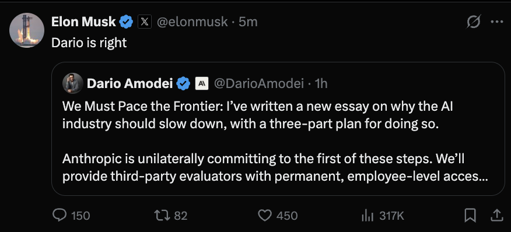Click the Grok explain-this-post icon
The height and width of the screenshot is (232, 511).
tap(474, 22)
